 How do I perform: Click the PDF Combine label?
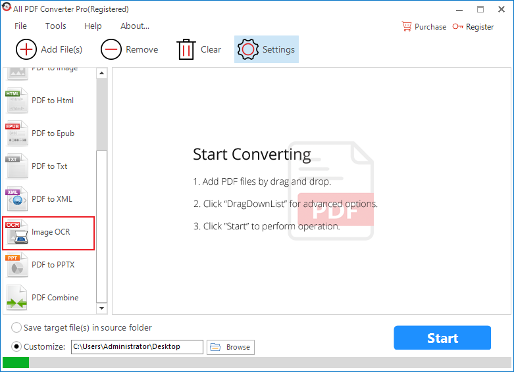[55, 298]
